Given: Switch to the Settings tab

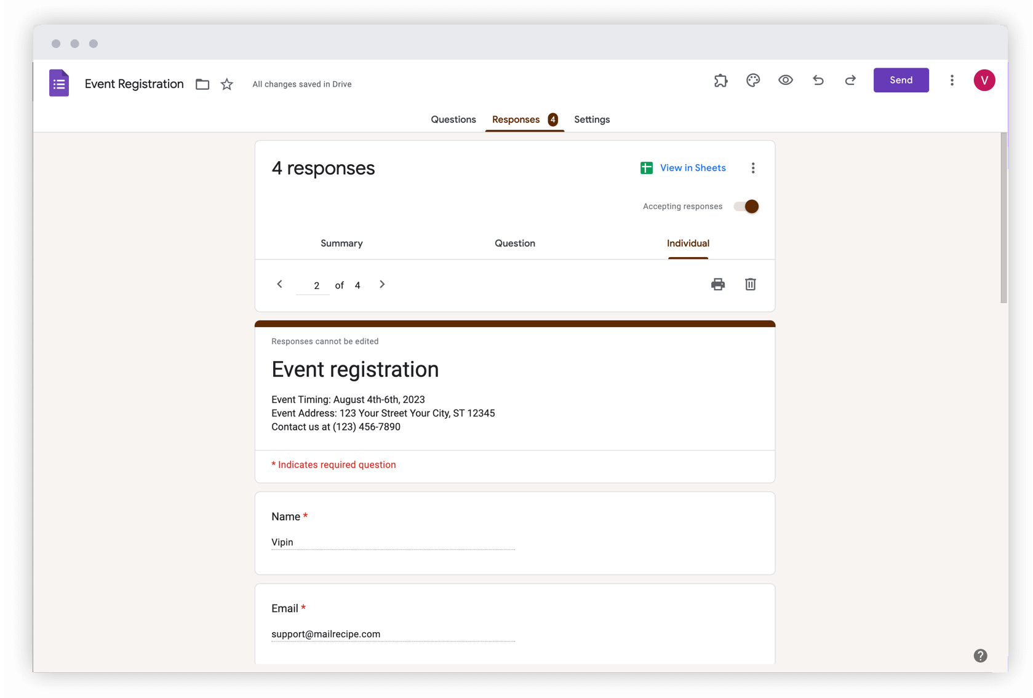Looking at the screenshot, I should [x=591, y=119].
